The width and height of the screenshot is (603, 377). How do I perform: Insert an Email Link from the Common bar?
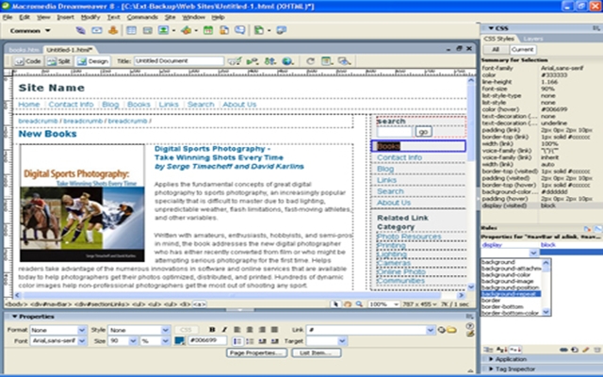click(97, 30)
